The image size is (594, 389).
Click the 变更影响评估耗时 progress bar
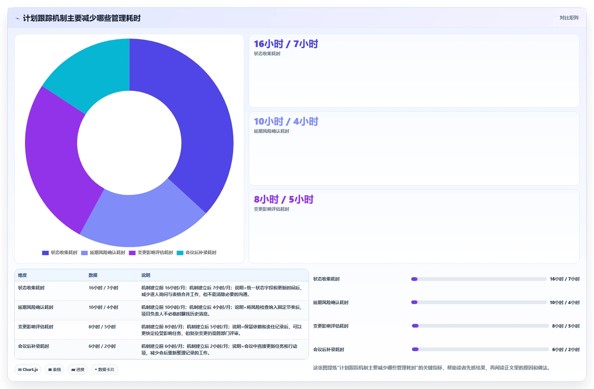[x=480, y=326]
